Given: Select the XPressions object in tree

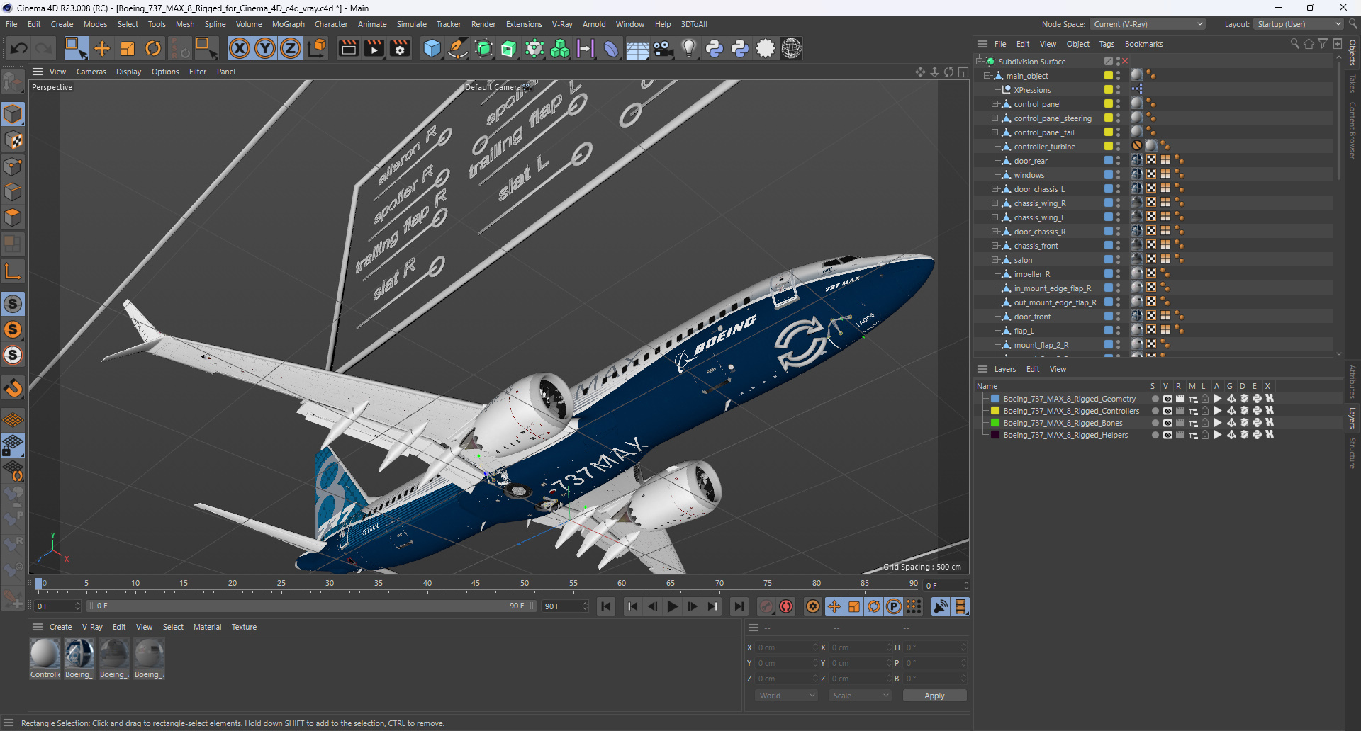Looking at the screenshot, I should (1032, 90).
